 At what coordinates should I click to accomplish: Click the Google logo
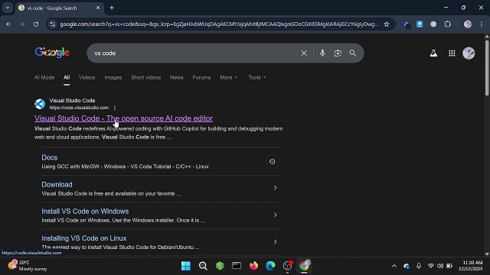pyautogui.click(x=52, y=53)
